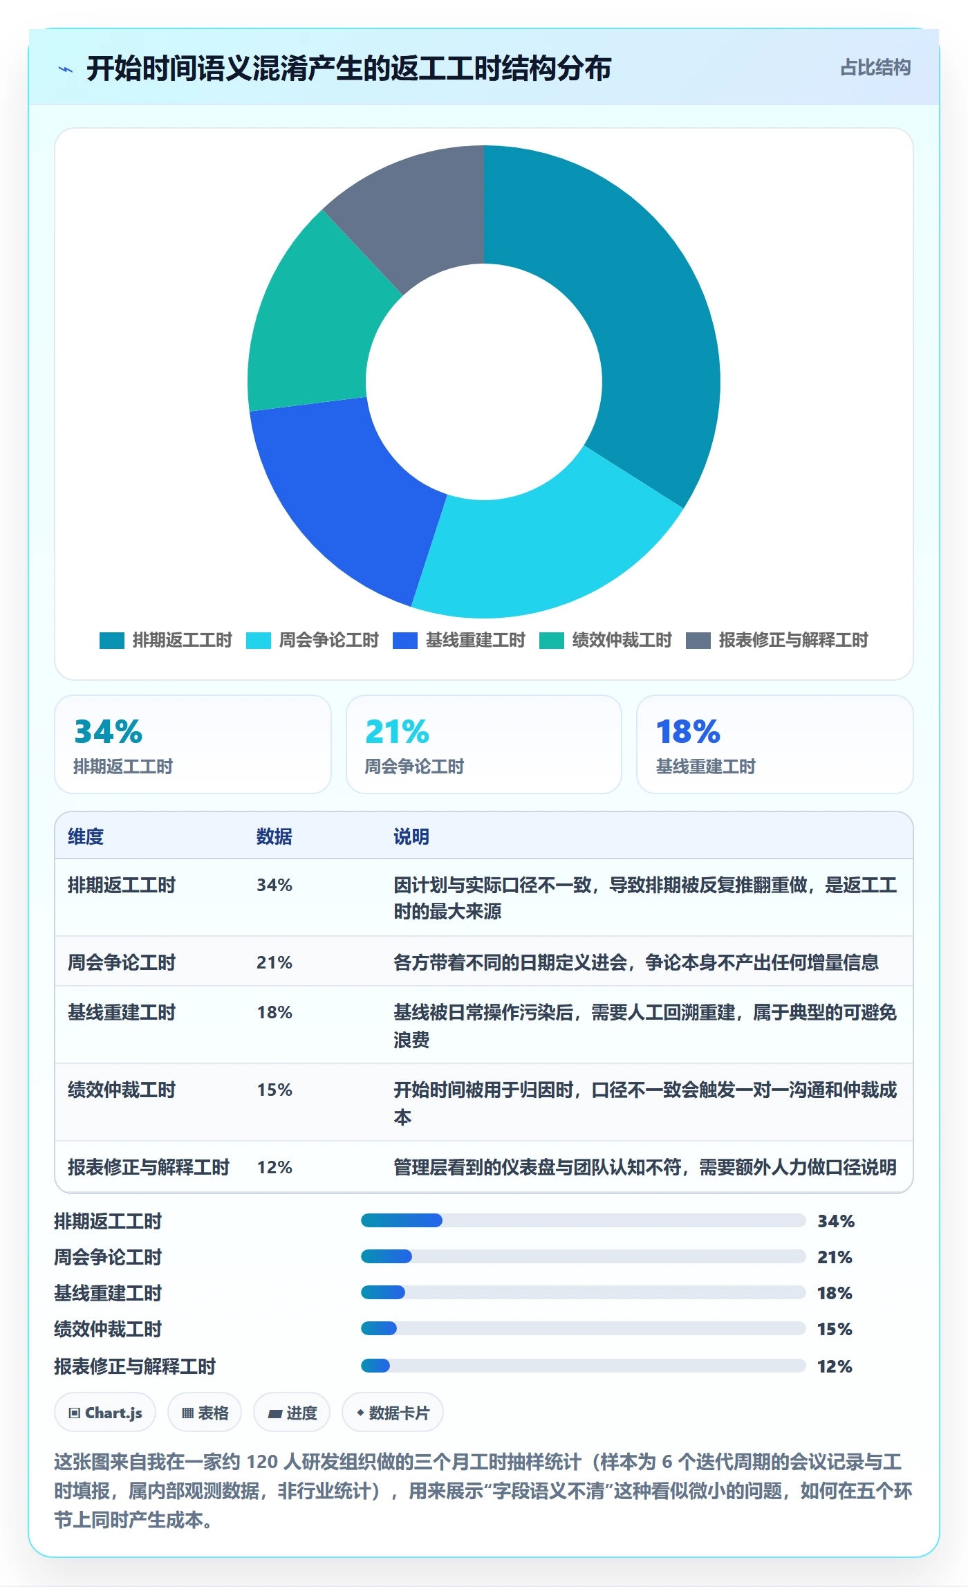
Task: Click the 12% table cell
Action: [274, 1168]
